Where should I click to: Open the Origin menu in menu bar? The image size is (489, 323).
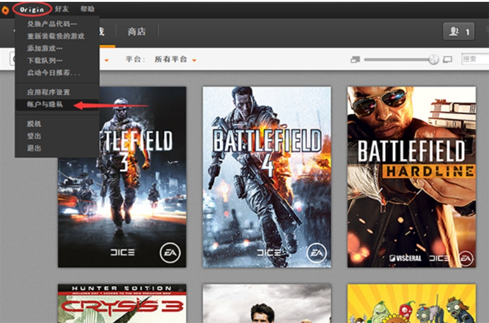click(x=32, y=9)
